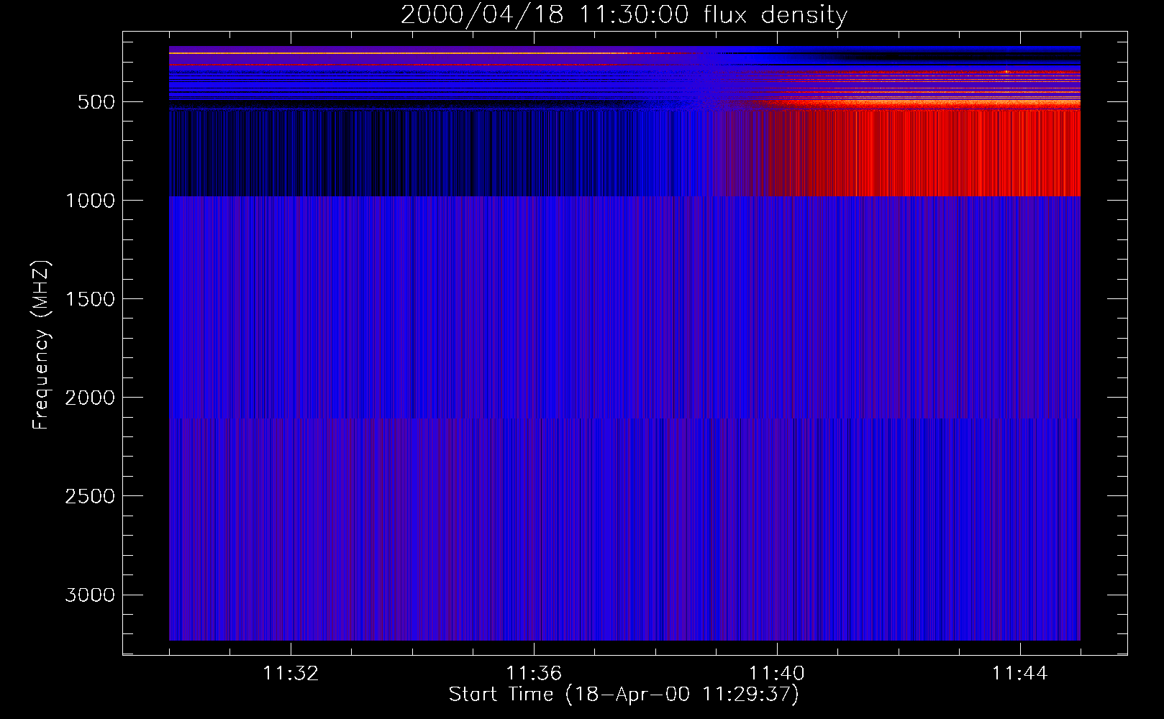This screenshot has height=719, width=1164.
Task: Click the 11:44 time tick label
Action: pyautogui.click(x=1020, y=674)
